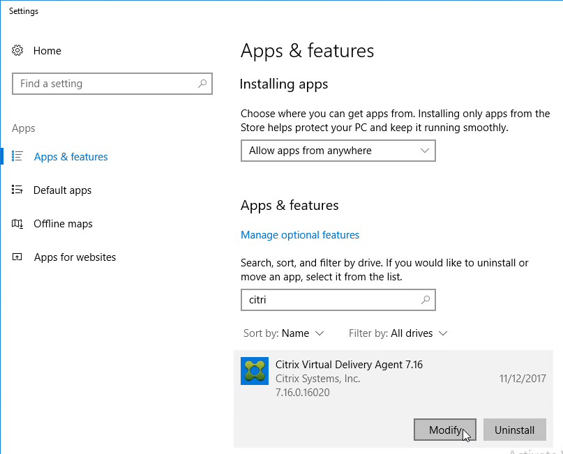Click the Uninstall button
This screenshot has width=563, height=454.
[515, 430]
